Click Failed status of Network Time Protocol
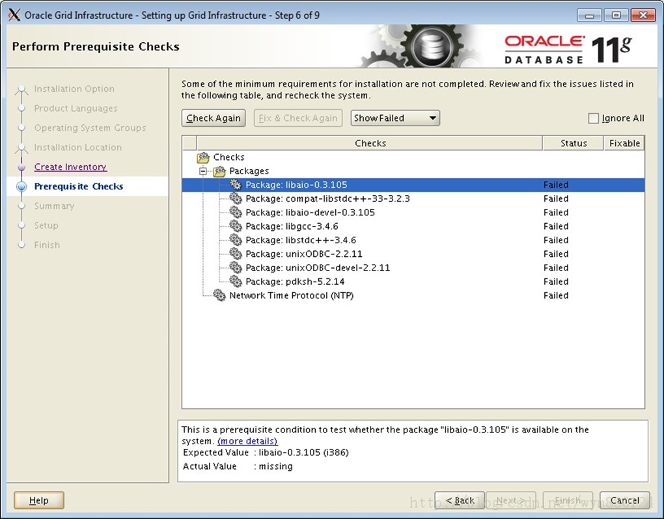The width and height of the screenshot is (664, 519). point(556,295)
